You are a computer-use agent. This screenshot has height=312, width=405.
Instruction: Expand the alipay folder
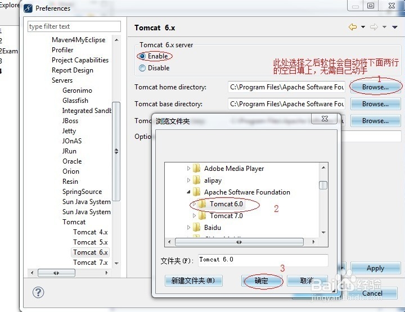click(x=188, y=180)
